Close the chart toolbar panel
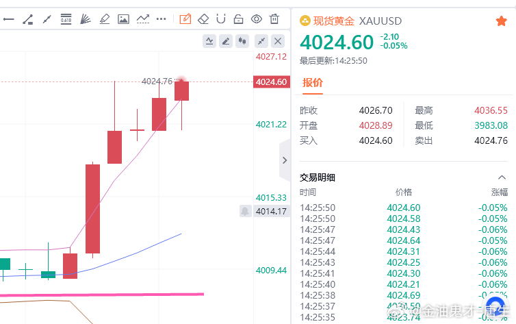The image size is (516, 324). (278, 41)
